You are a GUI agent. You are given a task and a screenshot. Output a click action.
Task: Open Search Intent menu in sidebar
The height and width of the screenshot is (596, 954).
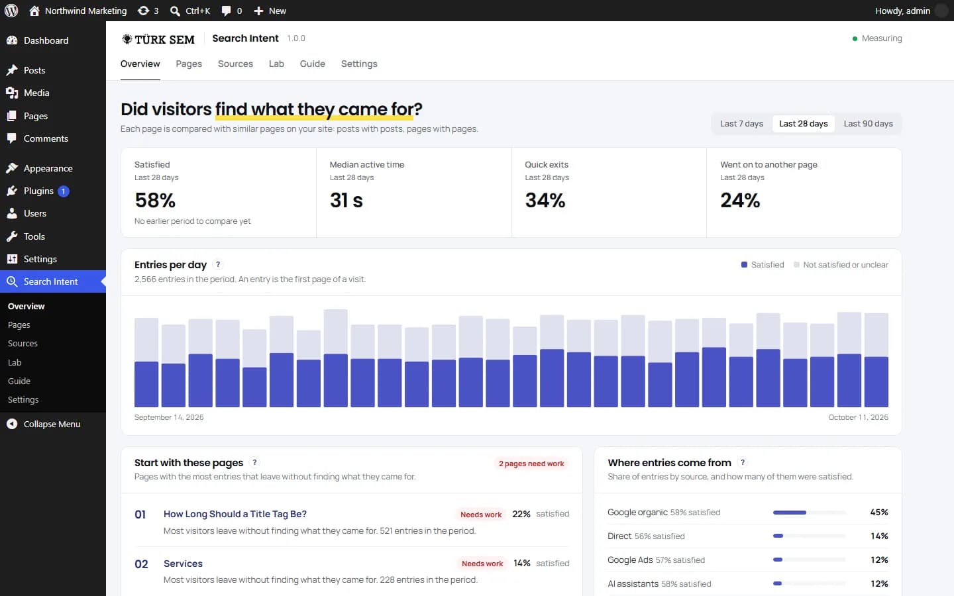53,281
